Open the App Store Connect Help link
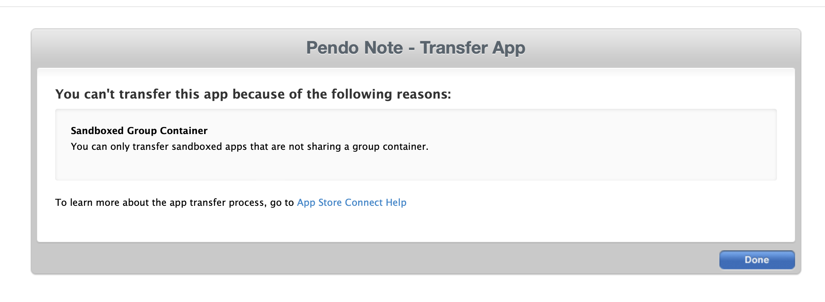 coord(351,202)
